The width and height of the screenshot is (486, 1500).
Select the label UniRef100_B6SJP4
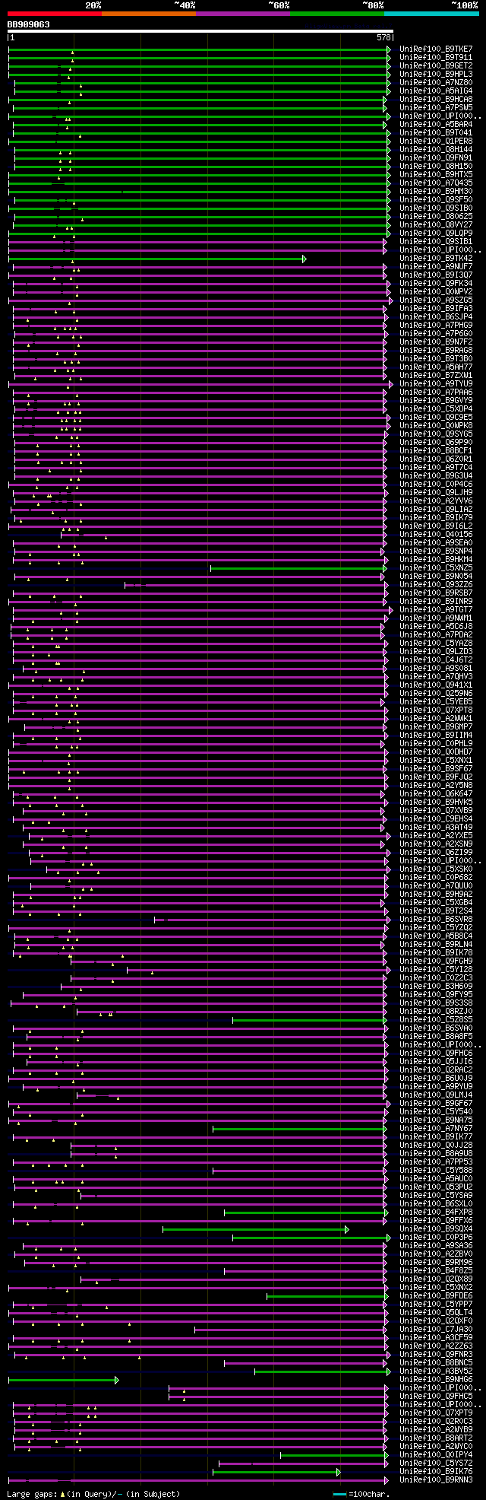point(436,316)
